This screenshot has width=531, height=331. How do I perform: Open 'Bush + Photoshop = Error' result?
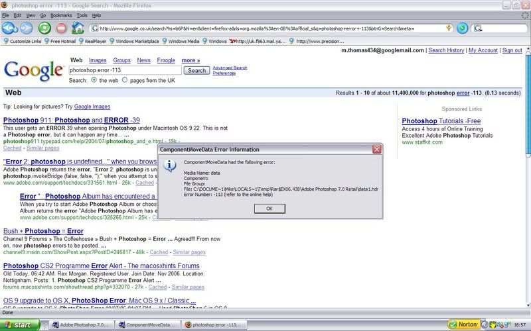43,231
